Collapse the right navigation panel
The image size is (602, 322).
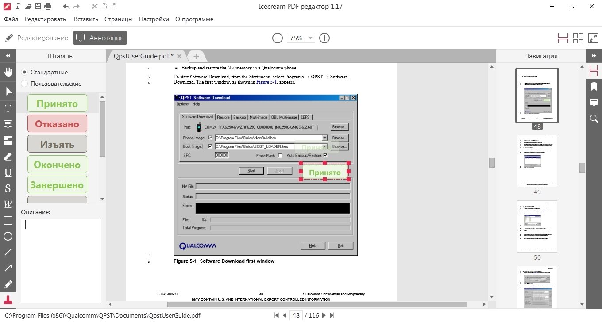594,56
